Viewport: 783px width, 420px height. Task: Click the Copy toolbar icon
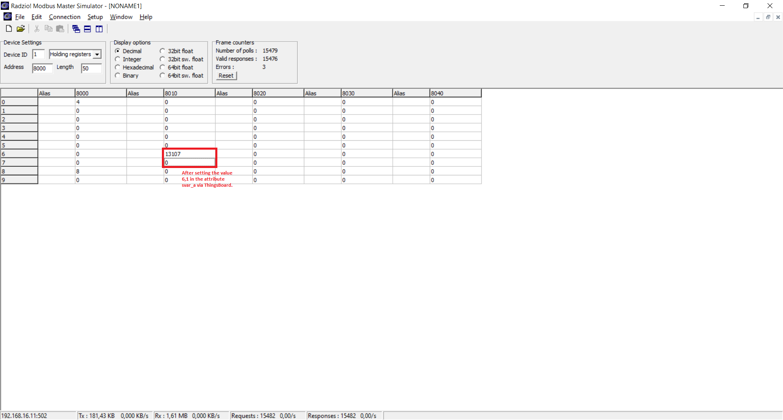coord(48,29)
